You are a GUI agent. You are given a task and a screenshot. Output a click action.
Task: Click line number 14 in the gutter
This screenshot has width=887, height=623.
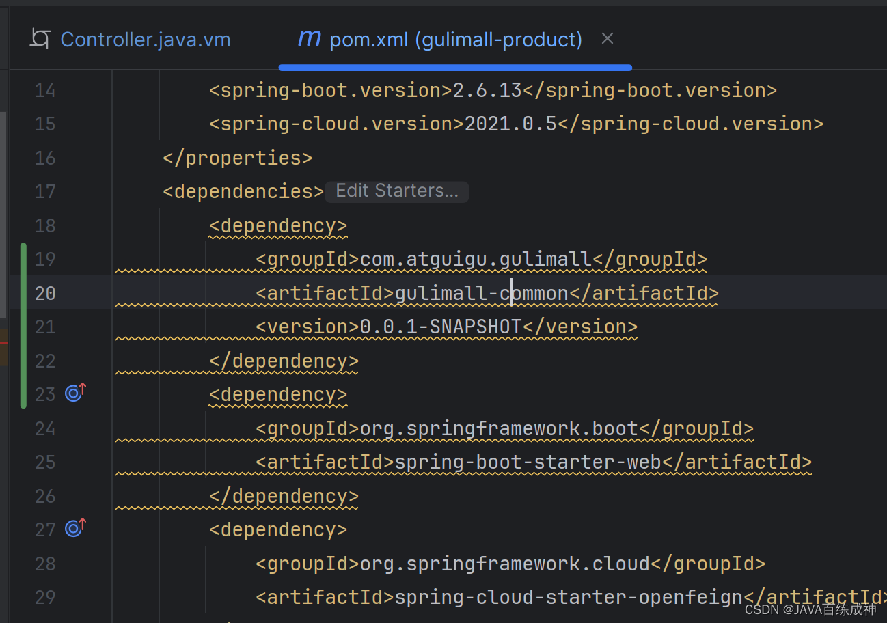pyautogui.click(x=45, y=90)
